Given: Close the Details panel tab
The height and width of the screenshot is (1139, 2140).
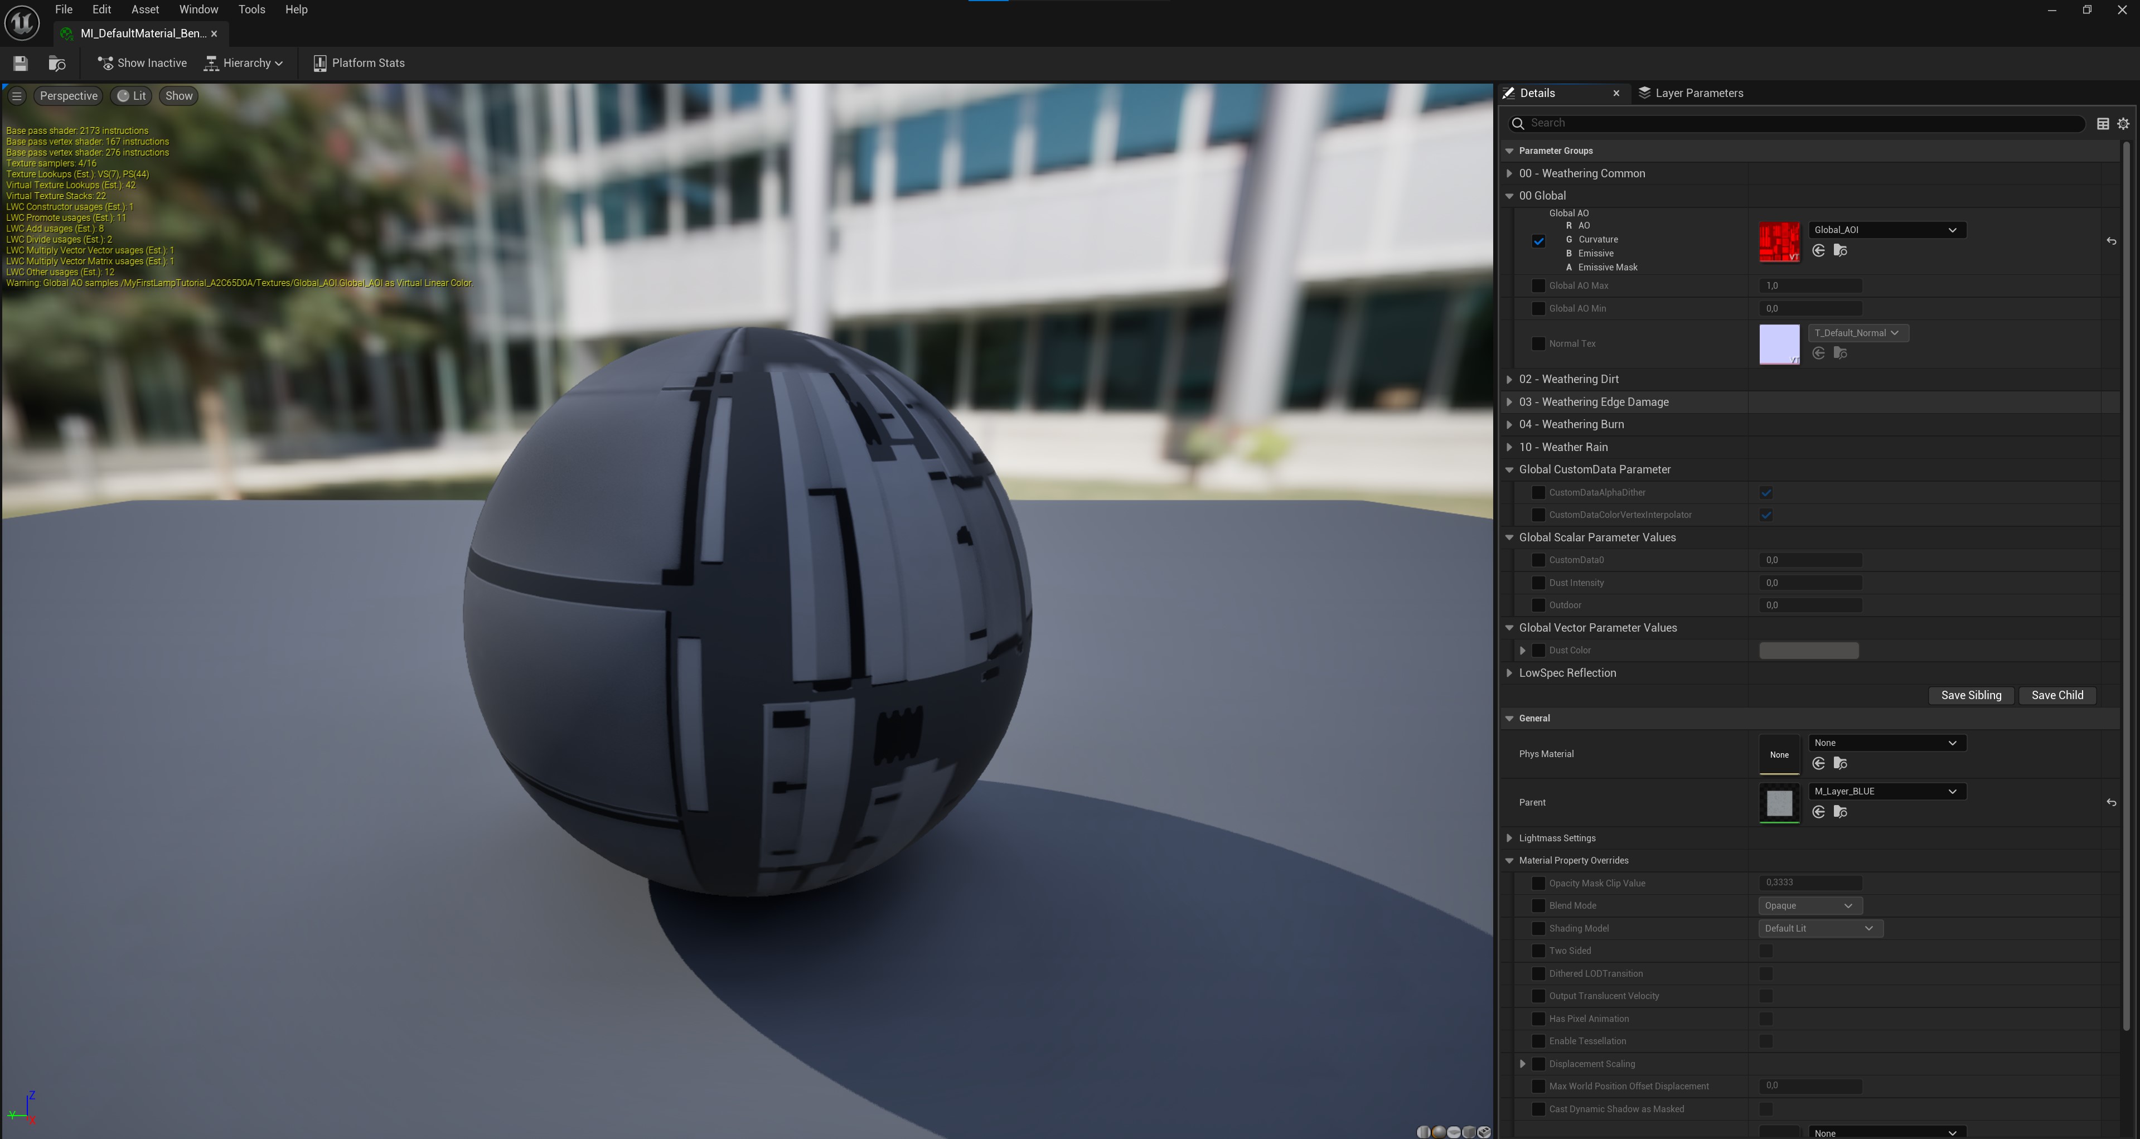Looking at the screenshot, I should point(1616,93).
